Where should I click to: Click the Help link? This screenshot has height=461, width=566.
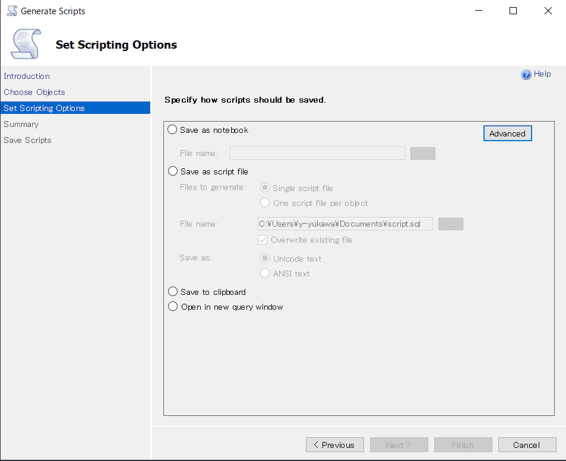click(542, 74)
